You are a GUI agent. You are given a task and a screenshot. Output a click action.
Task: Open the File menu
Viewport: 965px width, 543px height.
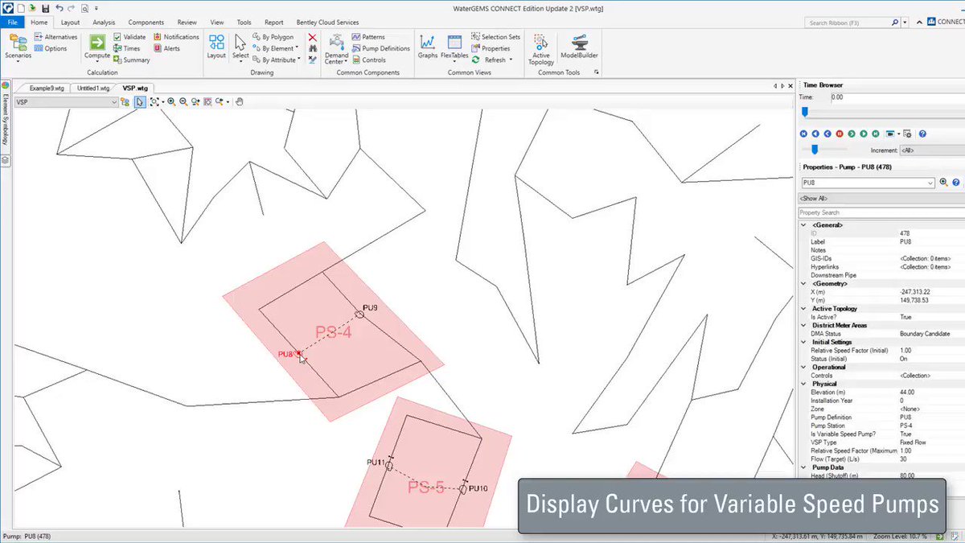tap(12, 23)
